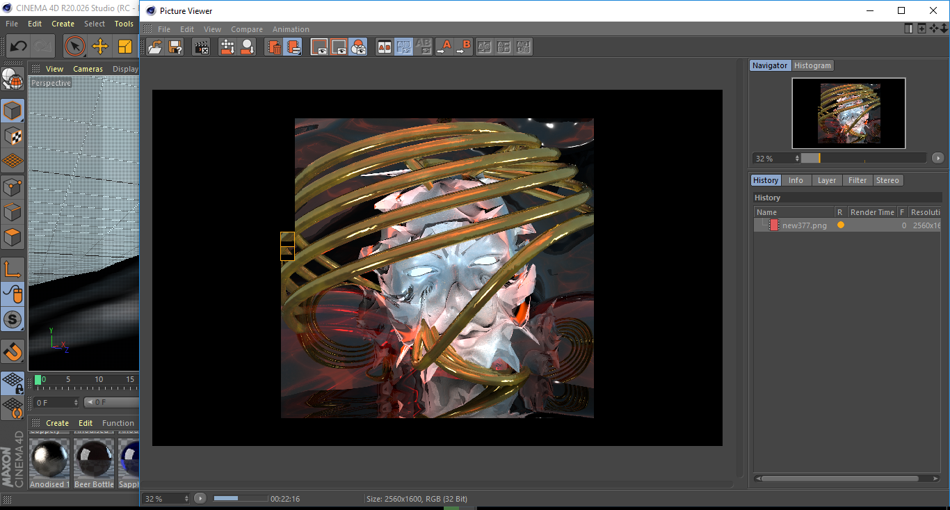The width and height of the screenshot is (950, 510).
Task: Select the Scale tool yellow square
Action: (125, 47)
